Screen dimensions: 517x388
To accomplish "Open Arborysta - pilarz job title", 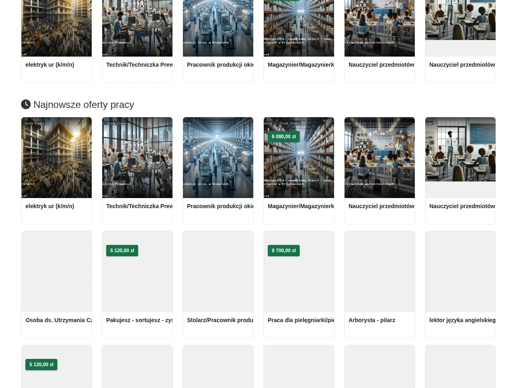I will tap(372, 320).
